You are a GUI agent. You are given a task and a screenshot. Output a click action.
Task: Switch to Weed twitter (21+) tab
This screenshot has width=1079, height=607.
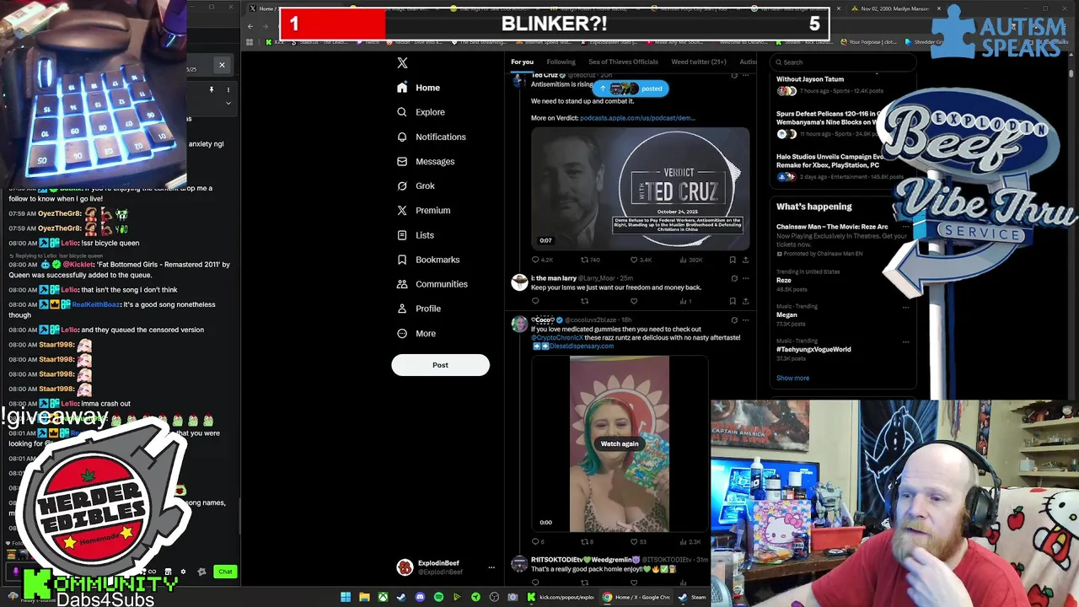click(698, 62)
